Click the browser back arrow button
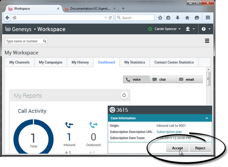This screenshot has width=228, height=167. [7, 18]
